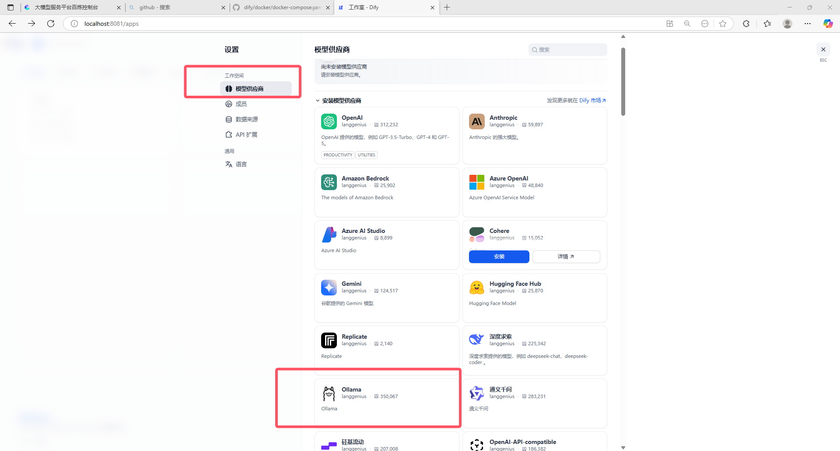Select the Ollama llama icon
Screen dimensions: 840x451
coord(329,393)
